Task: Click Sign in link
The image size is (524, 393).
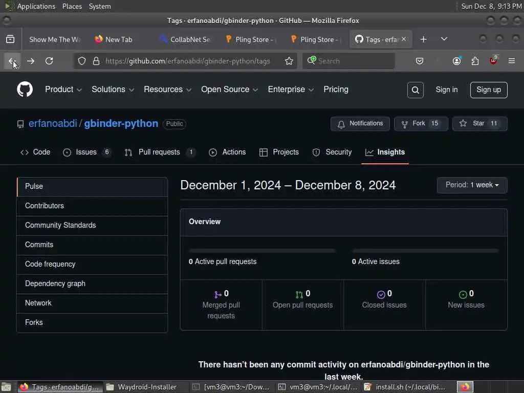Action: 446,90
